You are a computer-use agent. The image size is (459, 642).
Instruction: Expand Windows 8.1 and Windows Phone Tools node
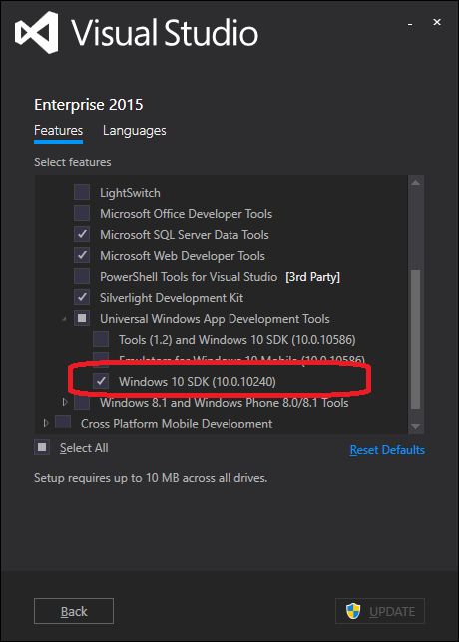(x=64, y=402)
